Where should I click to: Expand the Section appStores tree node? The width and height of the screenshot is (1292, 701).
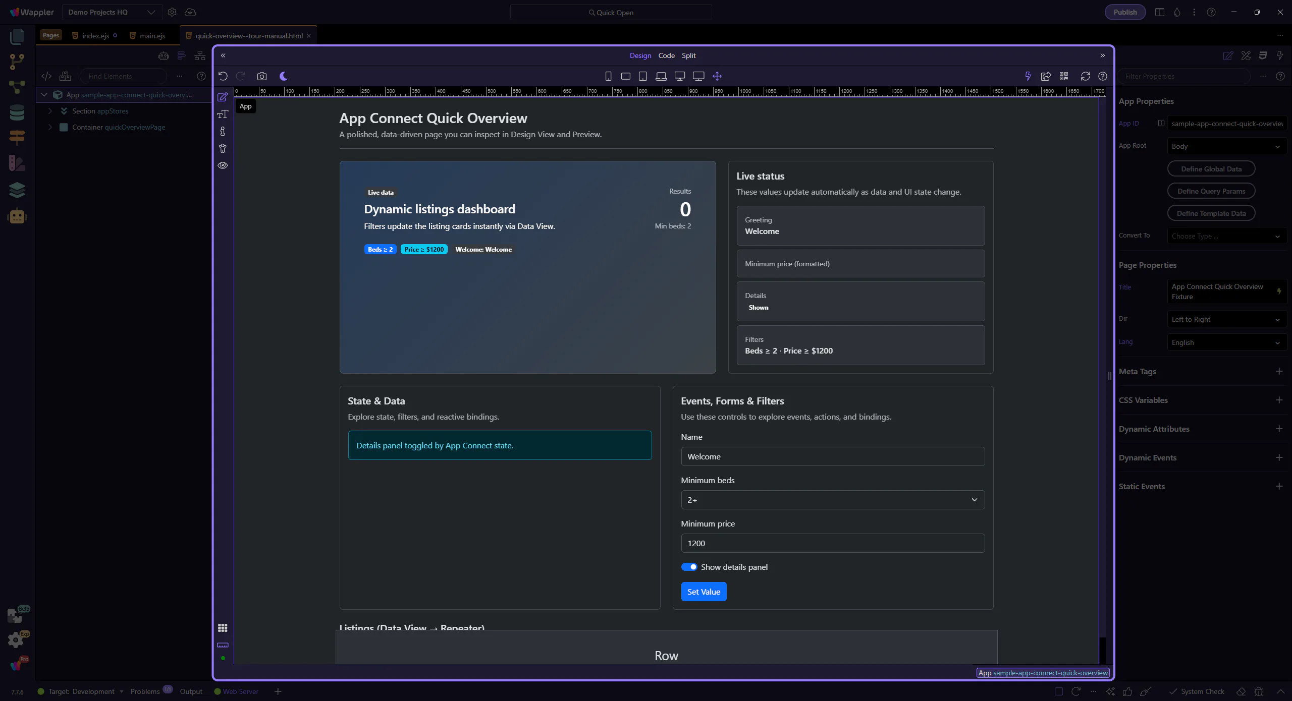tap(50, 111)
